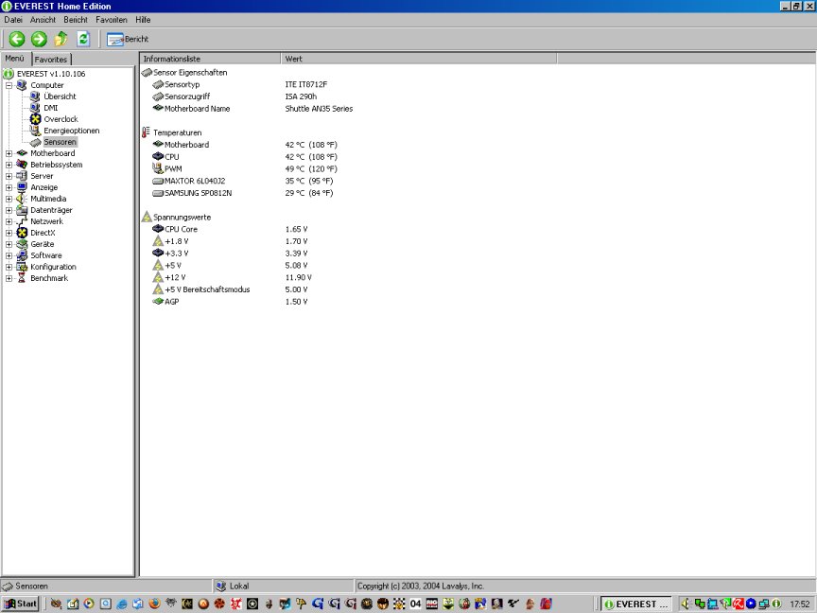Viewport: 817px width, 613px height.
Task: Expand the Netzwerk tree node
Action: (x=9, y=221)
